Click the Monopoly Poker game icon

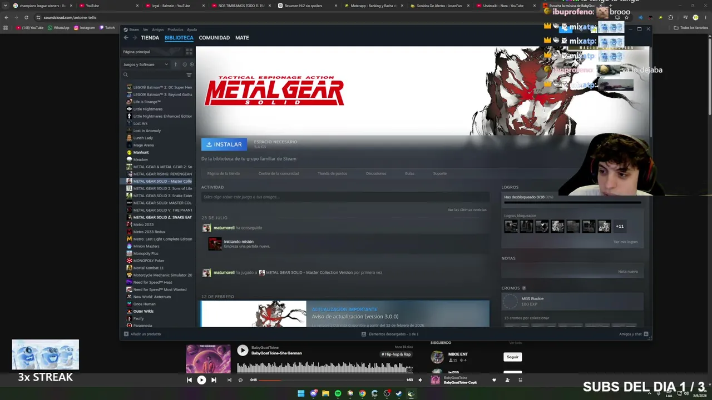129,261
